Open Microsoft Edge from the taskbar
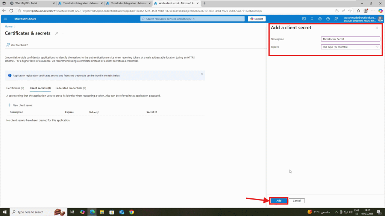Viewport: 385px width, 216px height. coord(92,212)
